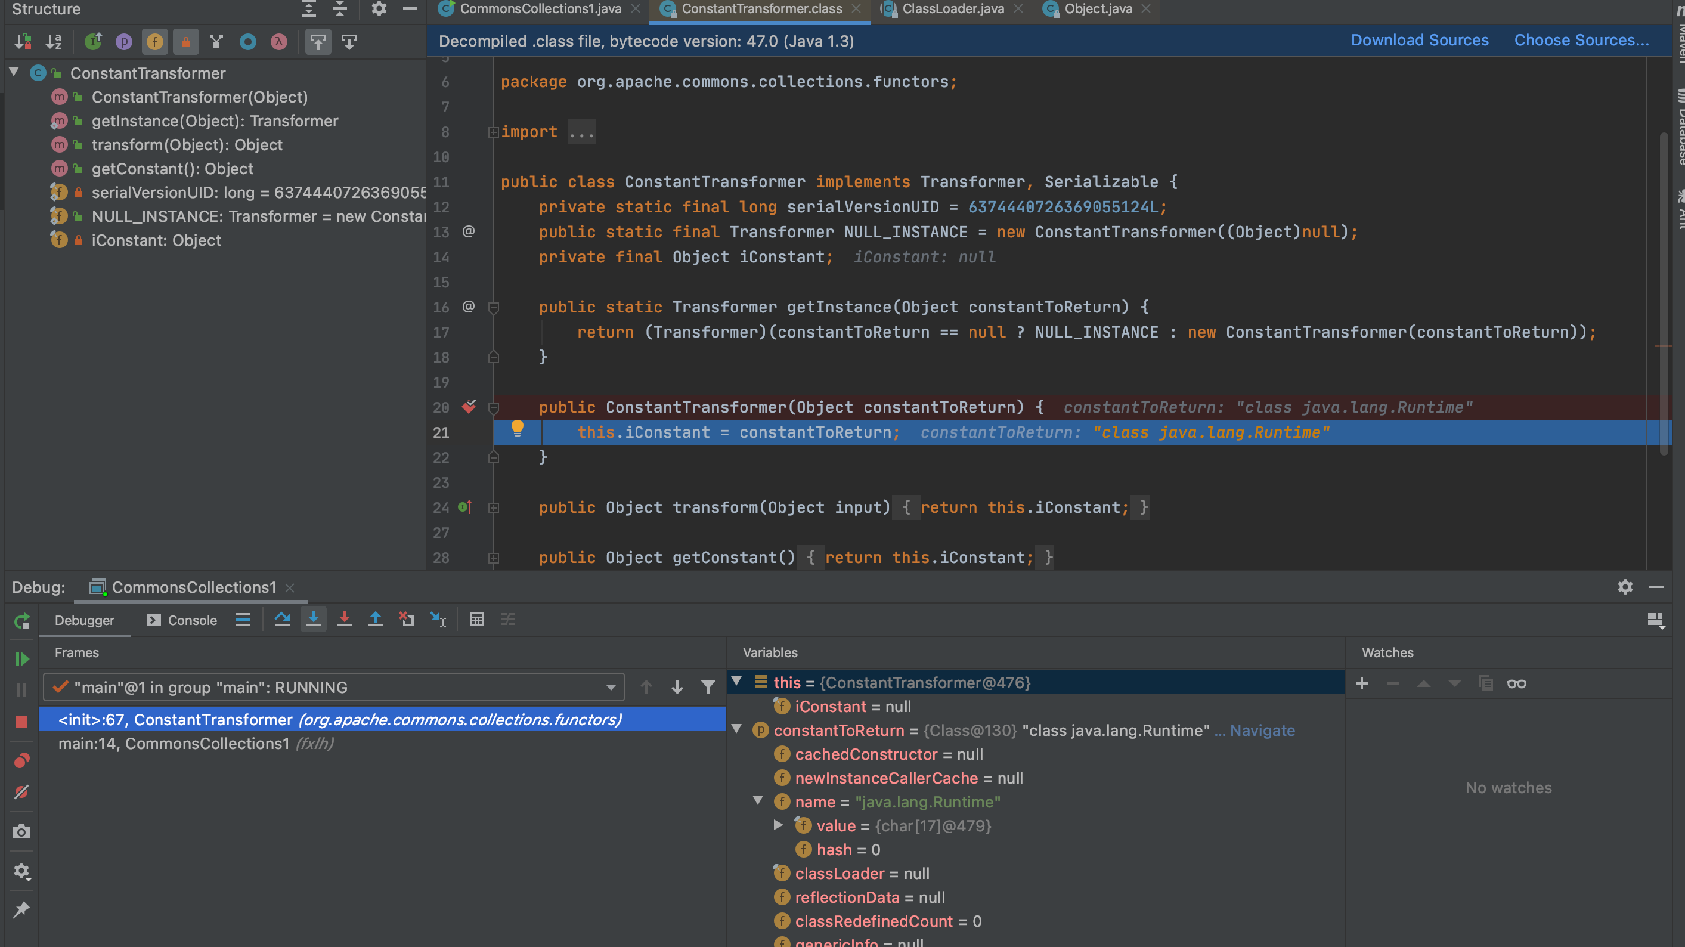Open the intention lightbulb on line 21
1685x947 pixels.
pos(517,428)
